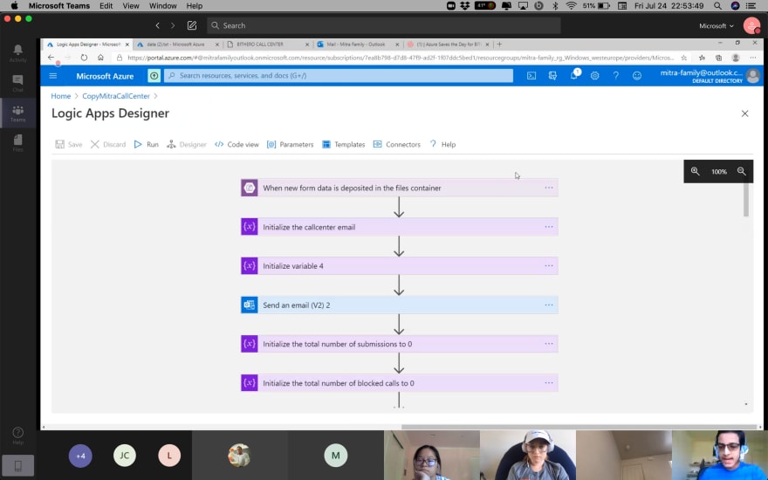Open options menu for Send an email (V2) 2
The height and width of the screenshot is (480, 768).
coord(549,305)
